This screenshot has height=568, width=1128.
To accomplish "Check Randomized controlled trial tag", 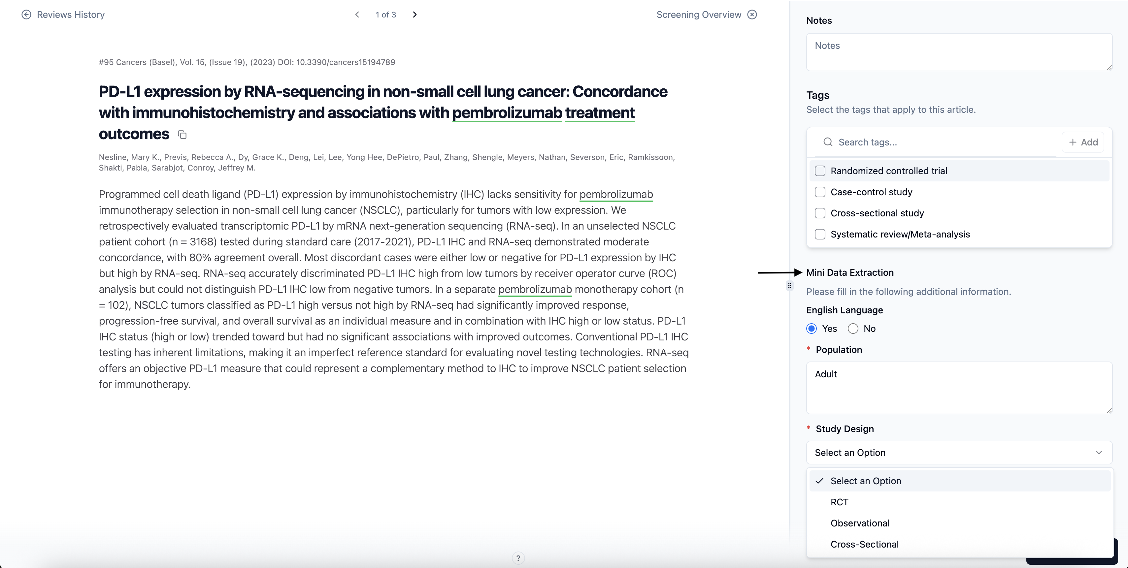I will pos(820,171).
